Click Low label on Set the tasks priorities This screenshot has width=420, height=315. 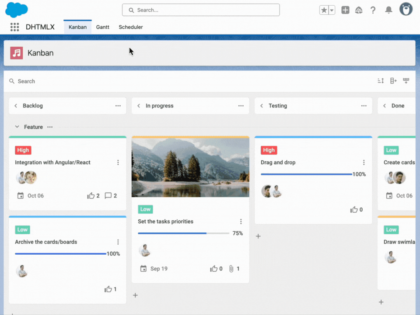tap(145, 209)
